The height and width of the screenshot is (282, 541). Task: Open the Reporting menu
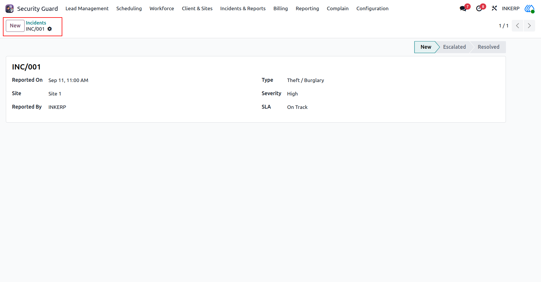tap(307, 8)
